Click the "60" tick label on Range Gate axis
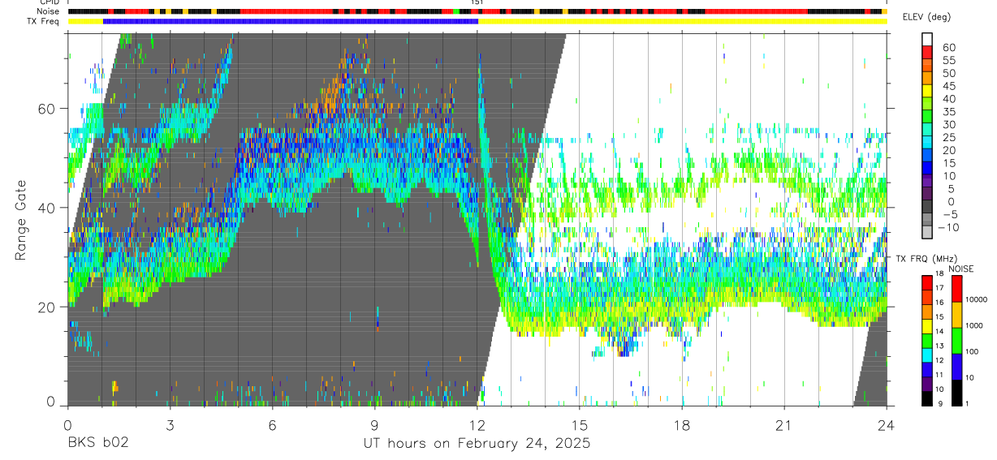 (46, 108)
